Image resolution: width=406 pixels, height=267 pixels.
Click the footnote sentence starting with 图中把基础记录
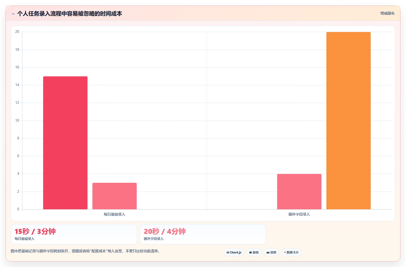pos(86,251)
